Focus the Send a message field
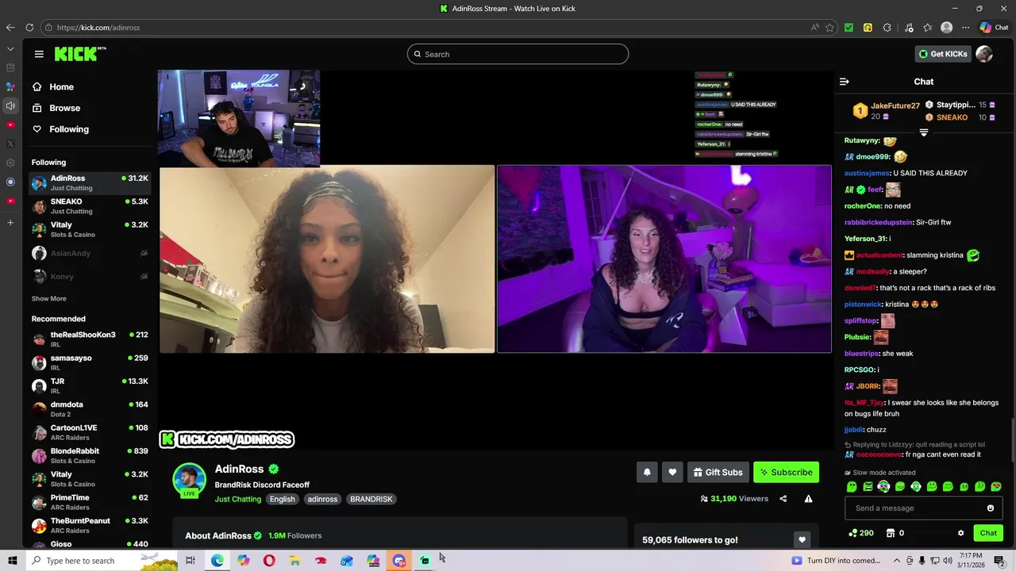 click(923, 508)
